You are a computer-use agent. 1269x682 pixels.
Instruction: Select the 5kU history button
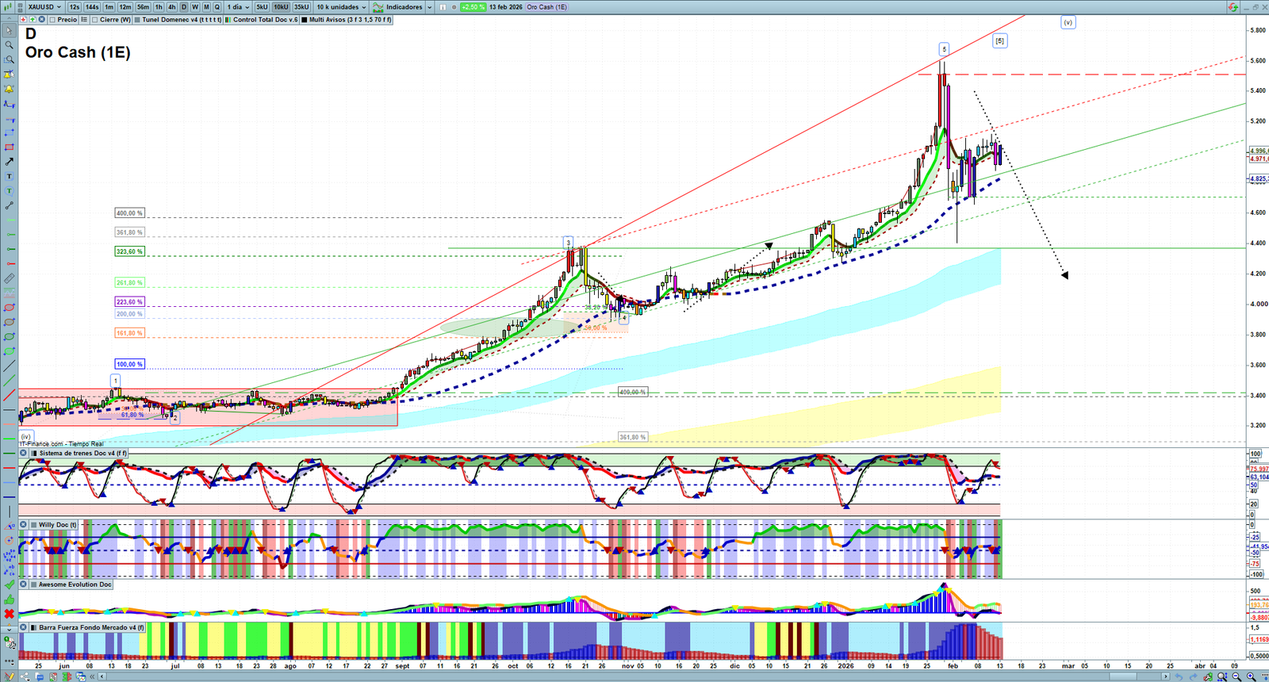(x=262, y=7)
